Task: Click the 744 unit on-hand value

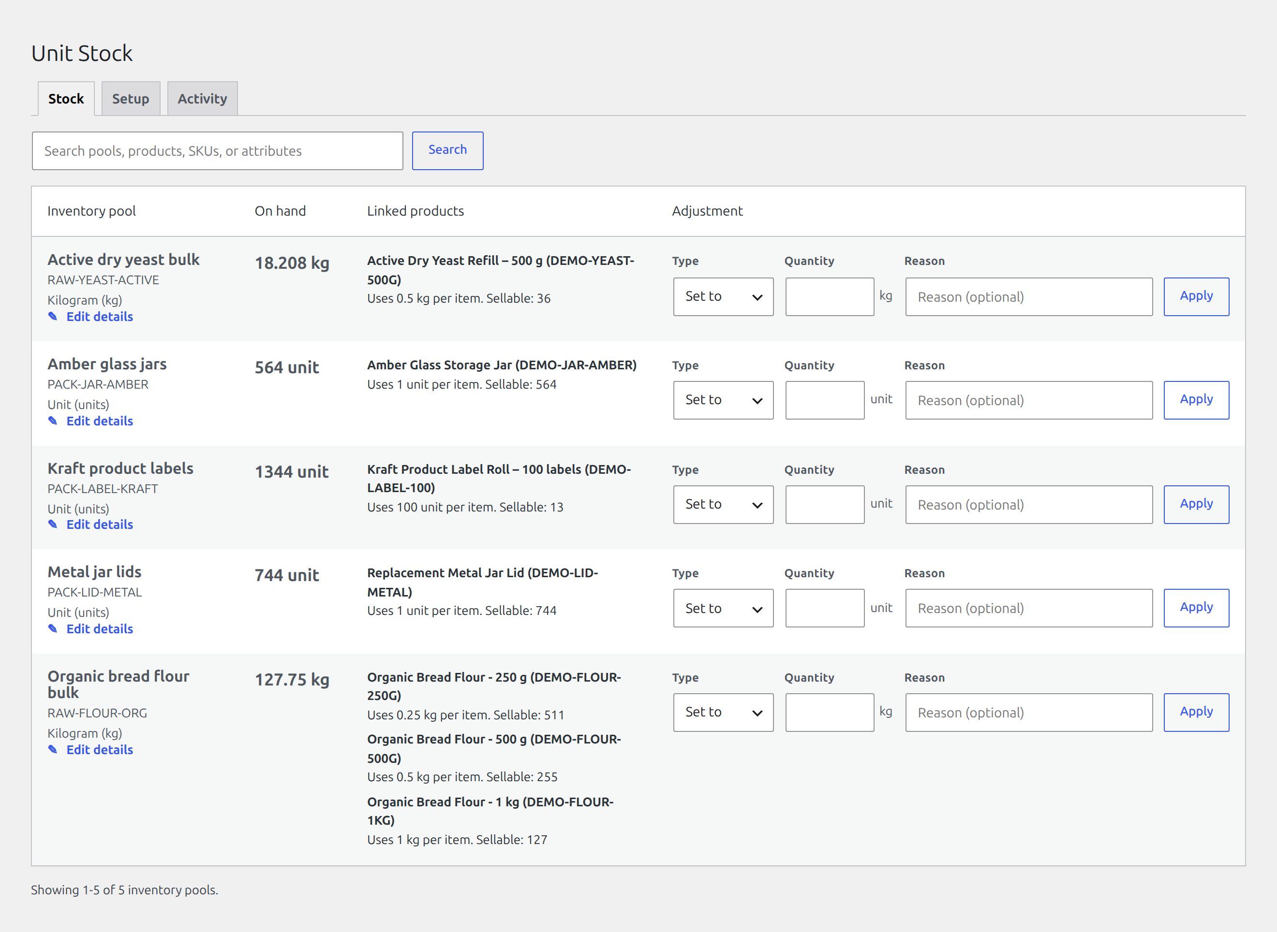Action: pyautogui.click(x=287, y=575)
